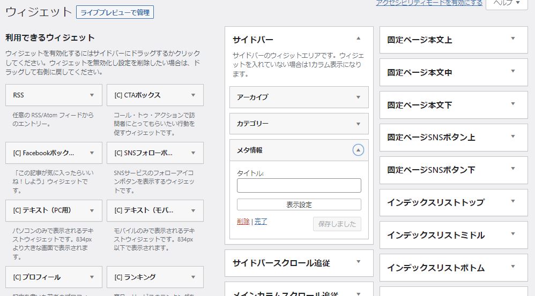Viewport: 535px width, 296px height.
Task: Expand the [C] ランキング widget arrow
Action: (x=193, y=277)
